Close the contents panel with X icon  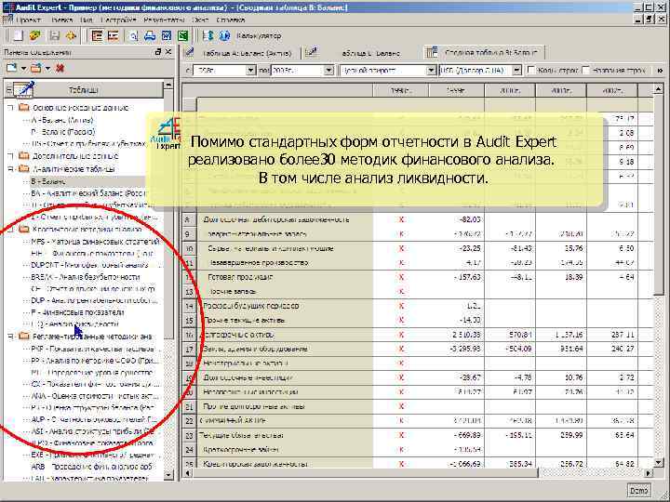[168, 52]
